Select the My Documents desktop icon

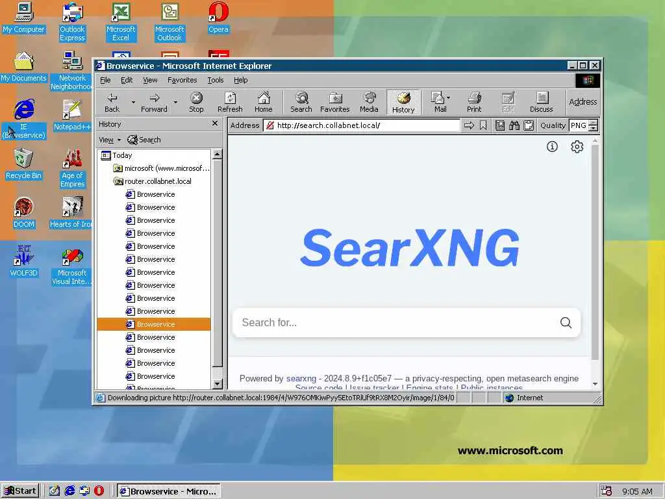click(x=23, y=67)
